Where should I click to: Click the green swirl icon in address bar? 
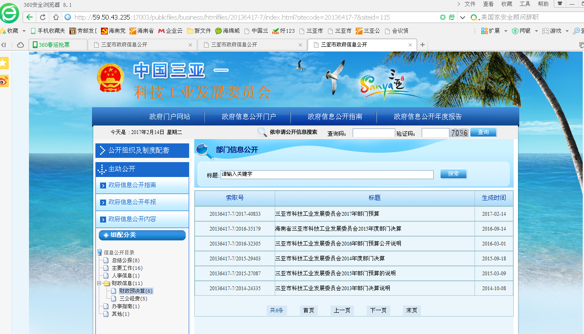click(x=443, y=17)
